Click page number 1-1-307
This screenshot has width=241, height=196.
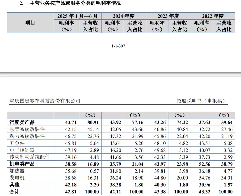click(x=118, y=46)
